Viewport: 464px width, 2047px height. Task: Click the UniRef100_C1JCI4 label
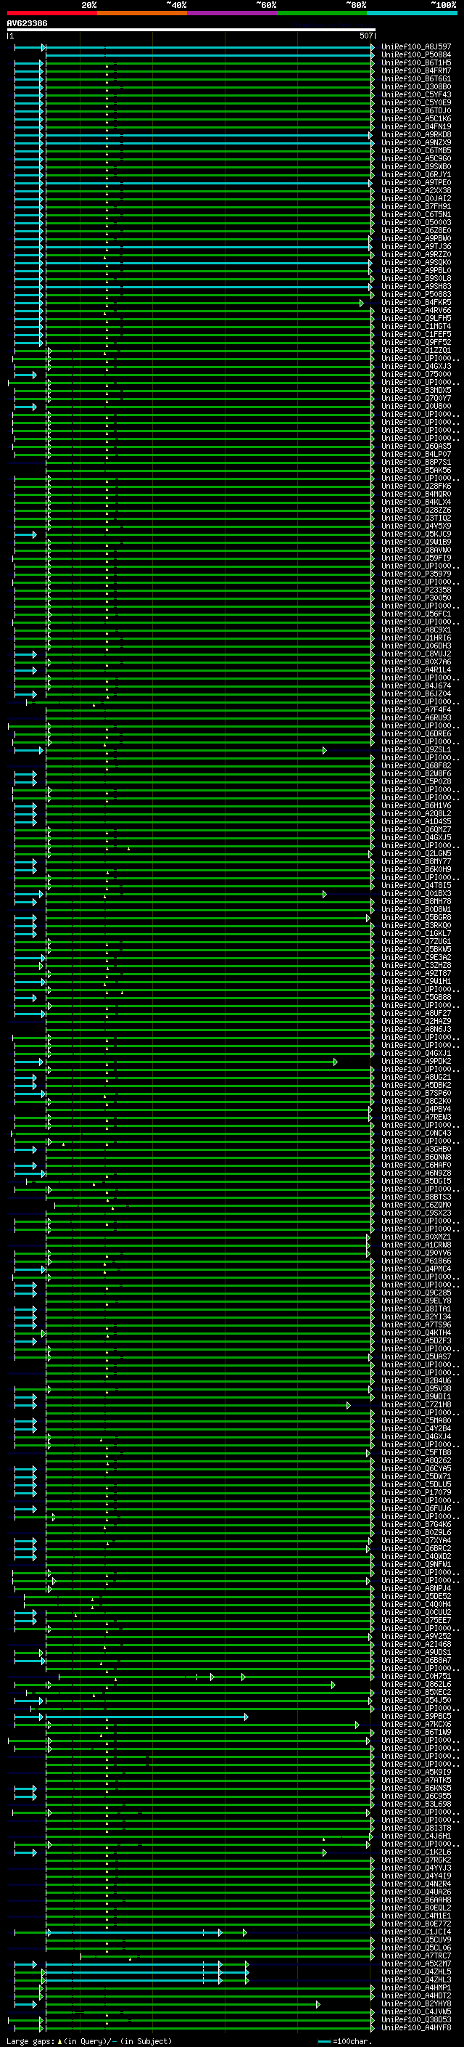[416, 1932]
